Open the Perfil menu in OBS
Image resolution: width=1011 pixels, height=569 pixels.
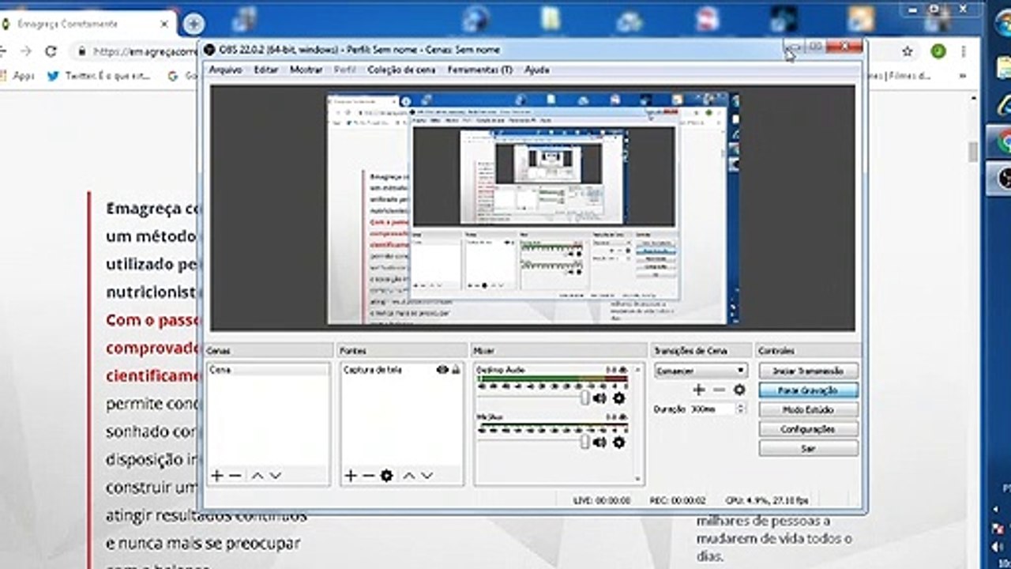click(x=344, y=70)
